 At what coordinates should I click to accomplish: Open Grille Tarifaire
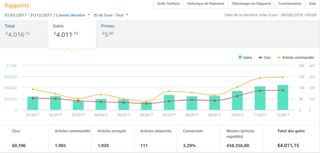tap(168, 4)
